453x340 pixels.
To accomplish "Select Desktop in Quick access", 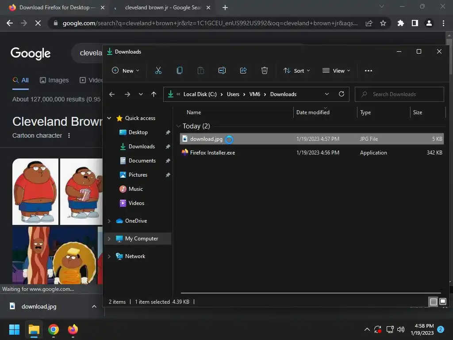I will click(138, 132).
